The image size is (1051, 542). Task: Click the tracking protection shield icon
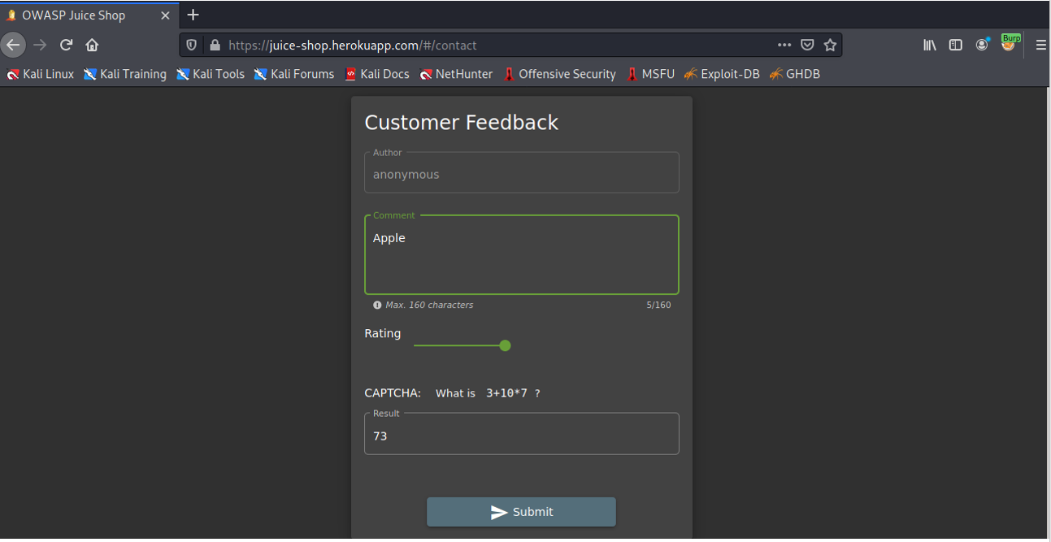click(x=192, y=46)
